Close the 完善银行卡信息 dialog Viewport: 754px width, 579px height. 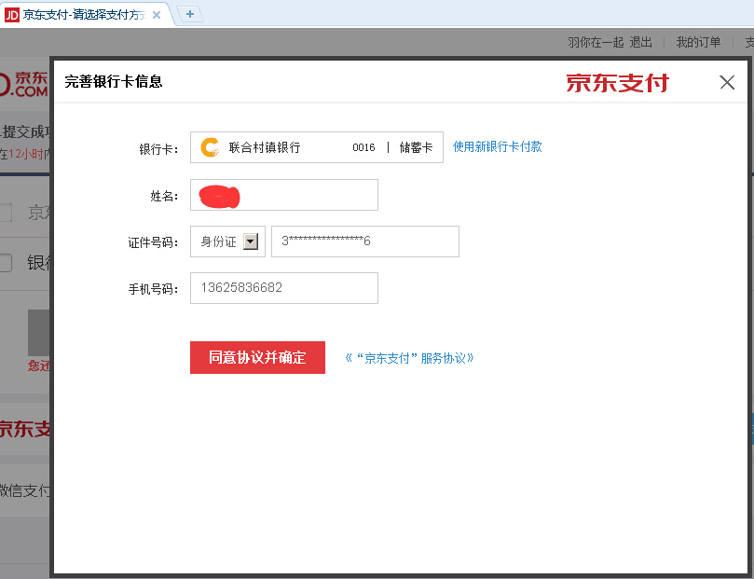click(x=727, y=82)
